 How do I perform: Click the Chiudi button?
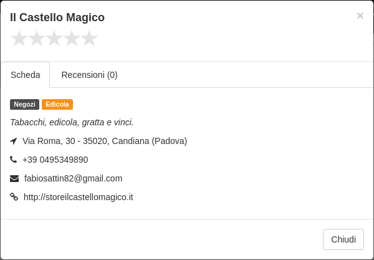[x=343, y=239]
